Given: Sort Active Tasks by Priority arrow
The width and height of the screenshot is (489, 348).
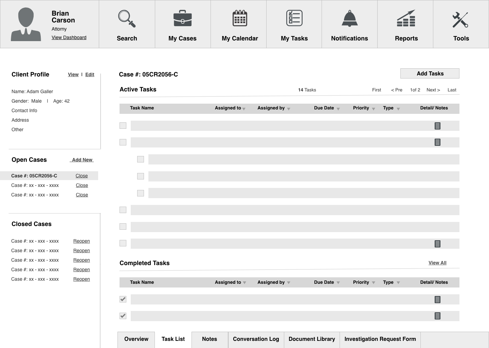Looking at the screenshot, I should point(374,109).
